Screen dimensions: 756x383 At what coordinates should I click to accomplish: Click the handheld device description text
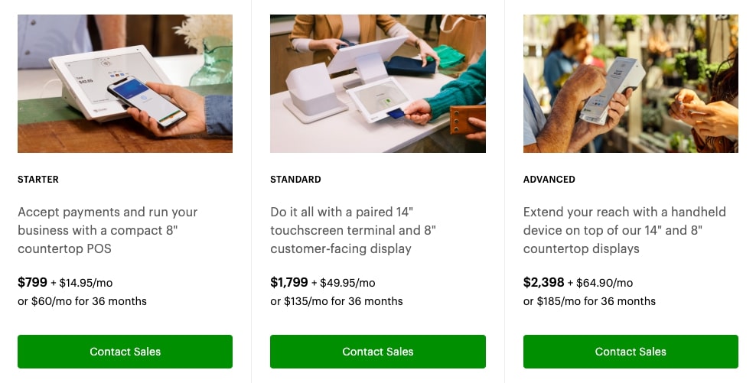(x=624, y=230)
